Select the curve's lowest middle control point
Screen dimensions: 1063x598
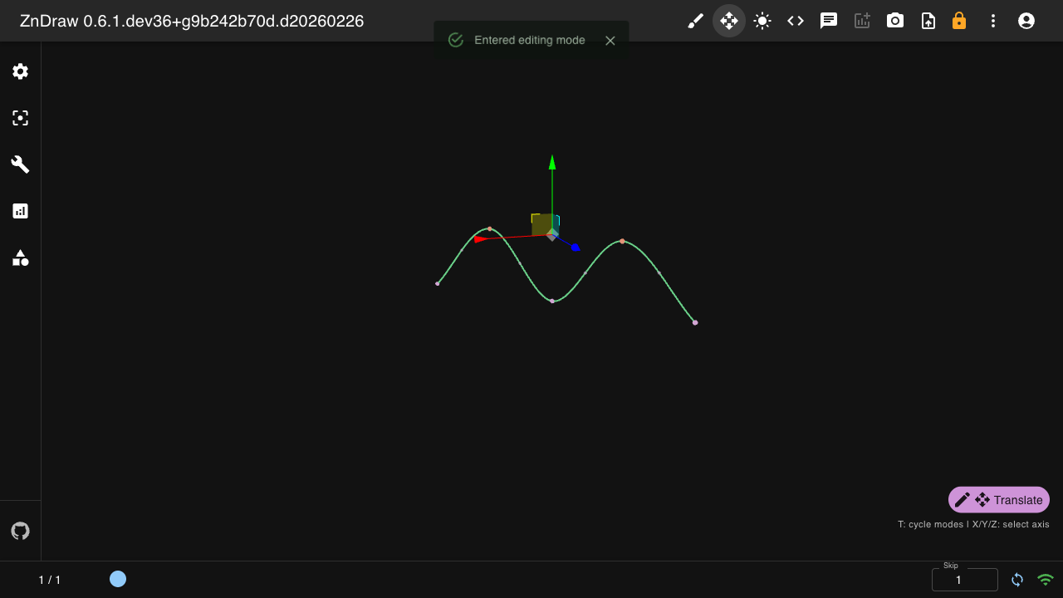552,301
